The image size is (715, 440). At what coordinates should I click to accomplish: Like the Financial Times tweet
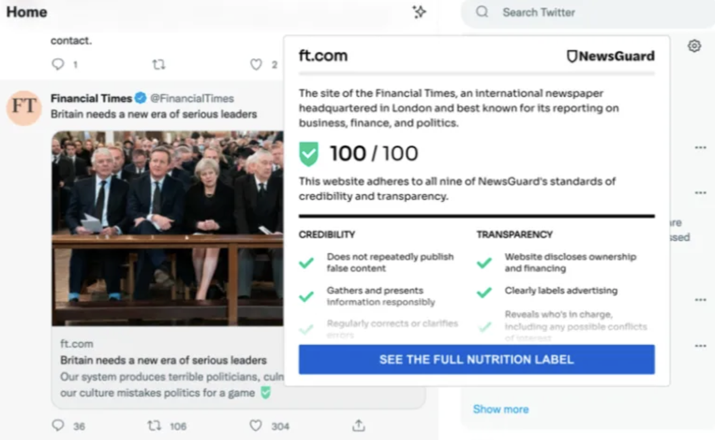click(x=256, y=425)
